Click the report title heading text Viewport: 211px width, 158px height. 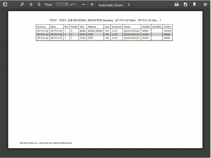pyautogui.click(x=105, y=20)
